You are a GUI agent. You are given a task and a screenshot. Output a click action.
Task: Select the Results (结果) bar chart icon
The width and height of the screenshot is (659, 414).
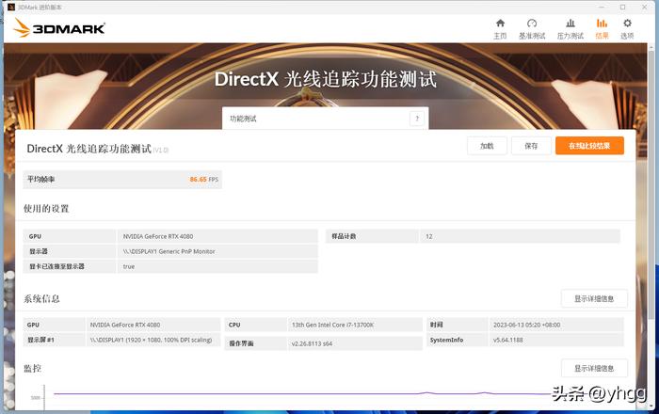(x=602, y=24)
